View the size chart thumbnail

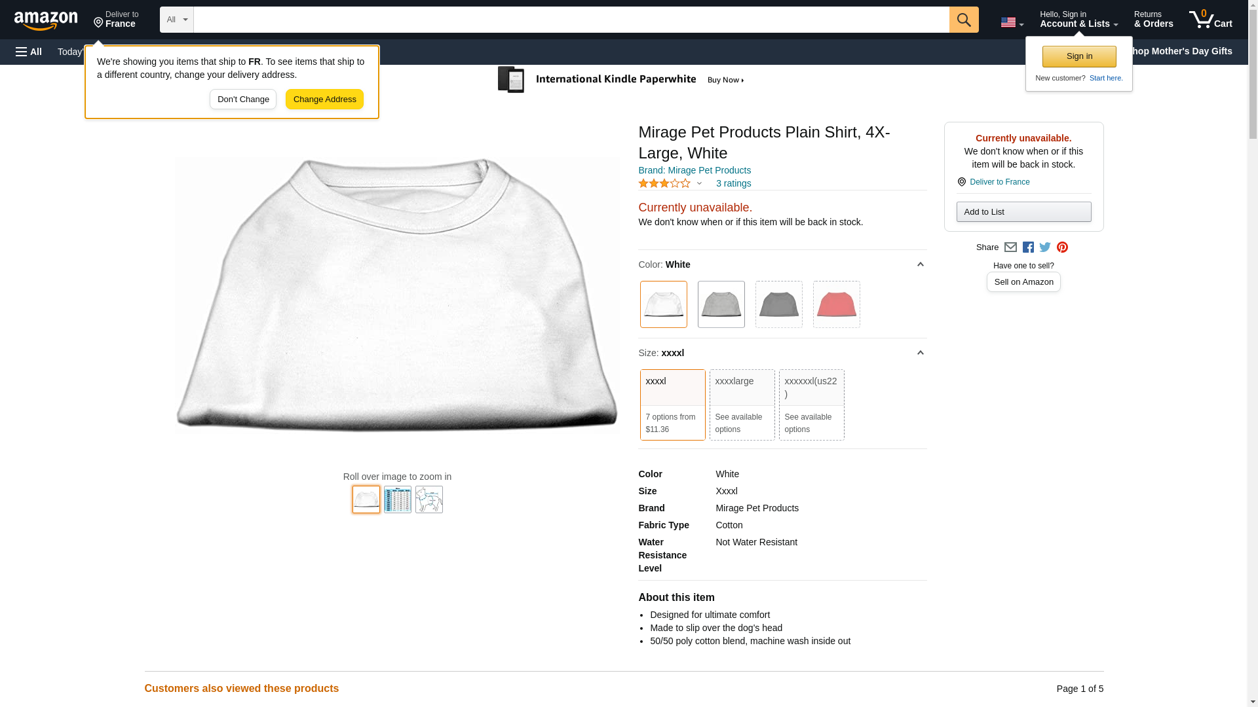coord(398,499)
